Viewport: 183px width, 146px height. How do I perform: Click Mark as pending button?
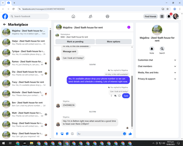[75, 42]
